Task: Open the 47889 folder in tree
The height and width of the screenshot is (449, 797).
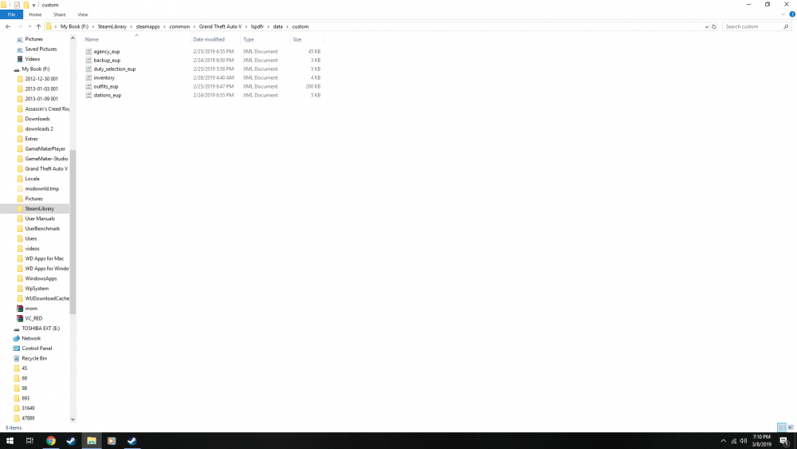Action: pos(28,418)
